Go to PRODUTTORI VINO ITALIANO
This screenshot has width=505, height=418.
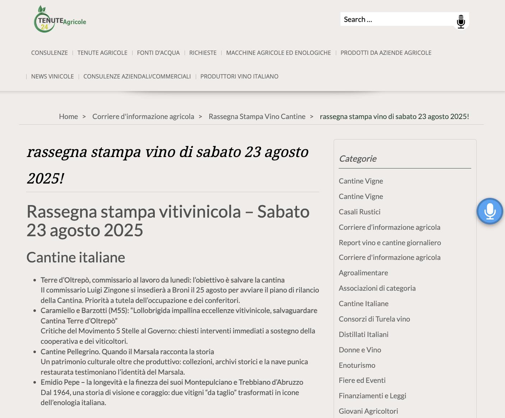[x=239, y=76]
